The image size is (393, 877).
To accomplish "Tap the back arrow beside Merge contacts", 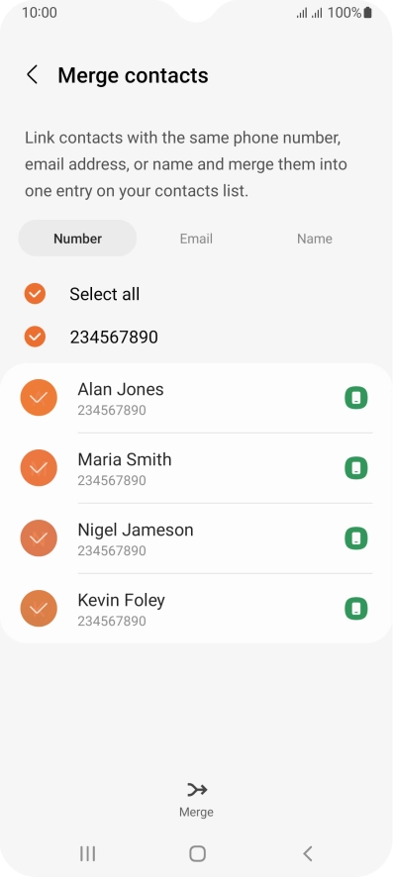I will click(33, 74).
